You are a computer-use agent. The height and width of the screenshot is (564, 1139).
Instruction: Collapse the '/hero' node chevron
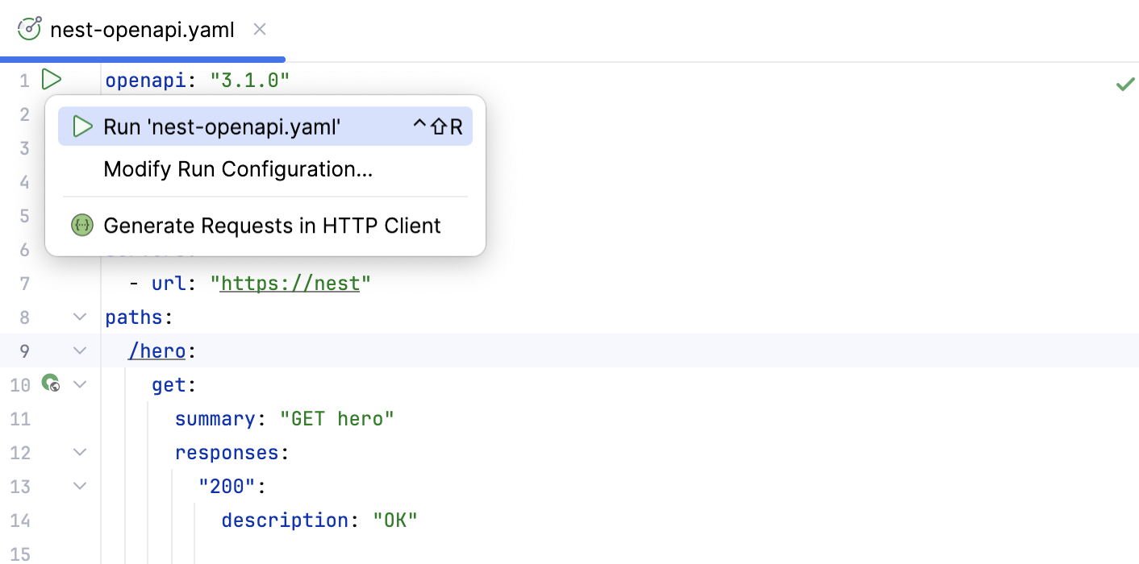click(x=79, y=350)
